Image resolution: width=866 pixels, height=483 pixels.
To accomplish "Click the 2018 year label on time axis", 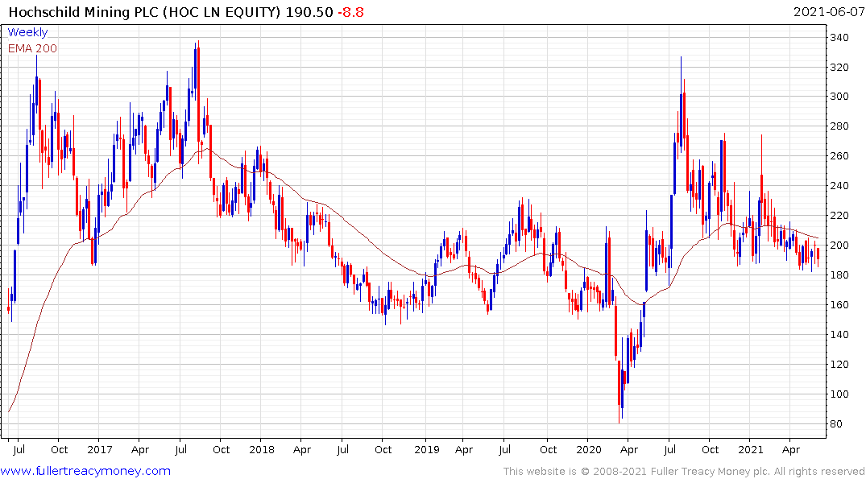I will [262, 450].
